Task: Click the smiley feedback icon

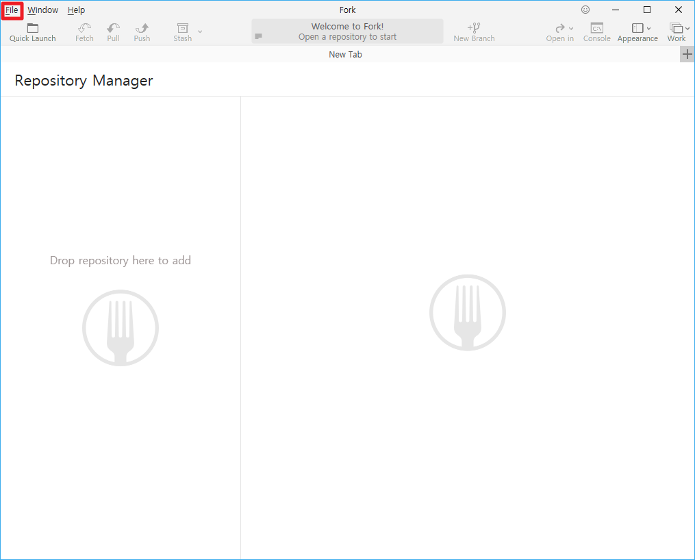Action: click(x=585, y=10)
